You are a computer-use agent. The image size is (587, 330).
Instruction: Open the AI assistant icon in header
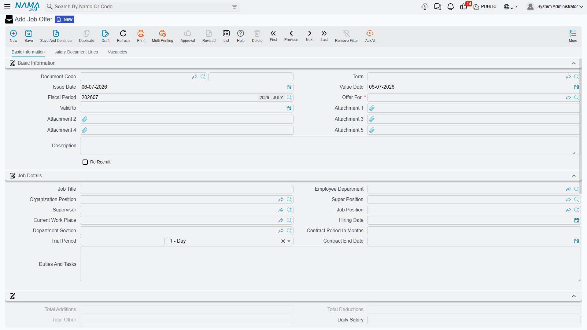(425, 7)
